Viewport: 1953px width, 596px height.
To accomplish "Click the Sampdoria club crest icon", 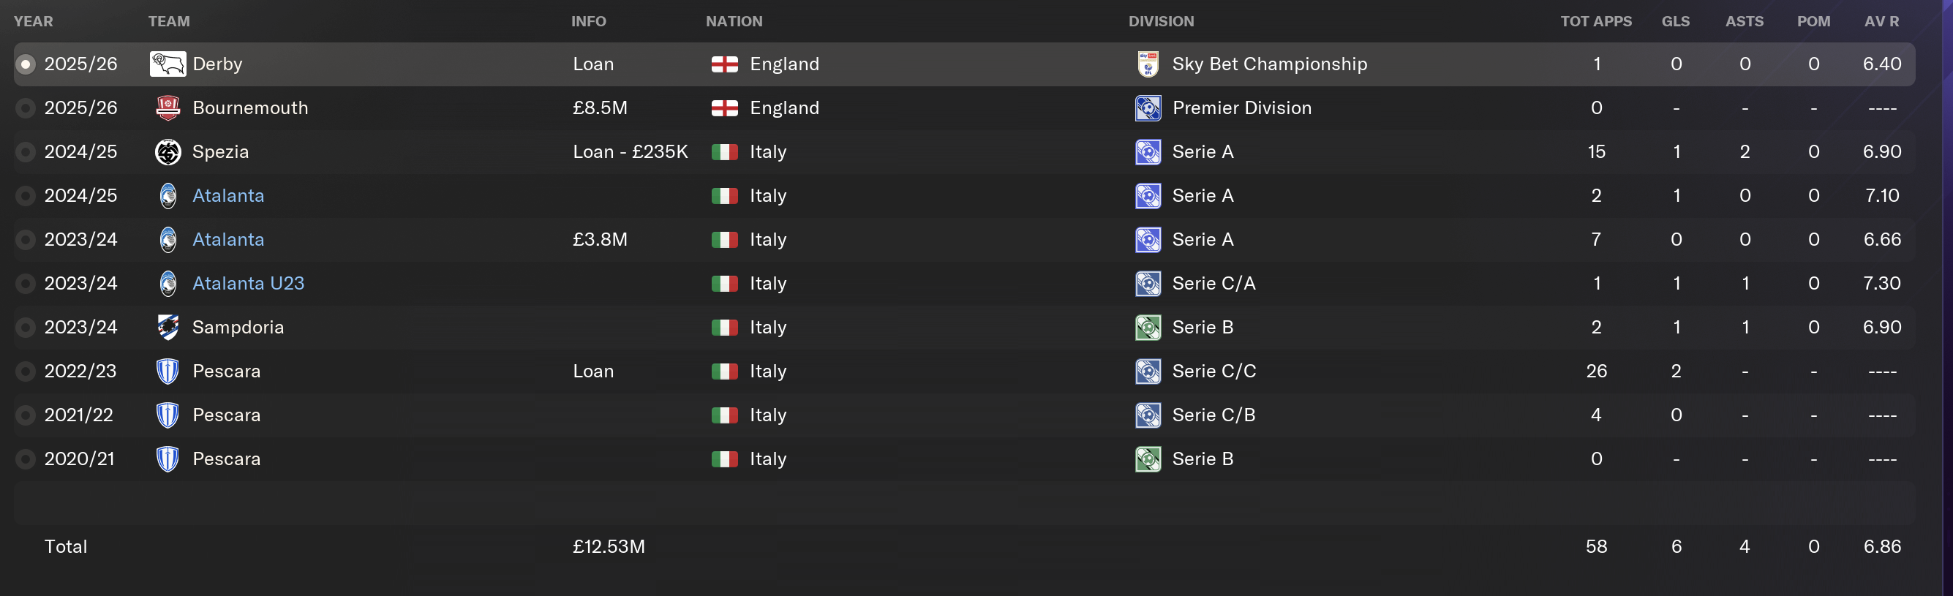I will [168, 328].
